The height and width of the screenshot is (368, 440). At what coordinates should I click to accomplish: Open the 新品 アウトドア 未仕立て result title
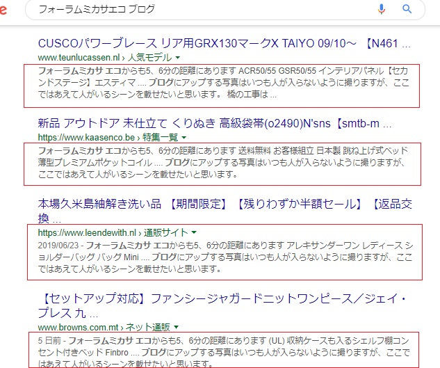pos(215,124)
